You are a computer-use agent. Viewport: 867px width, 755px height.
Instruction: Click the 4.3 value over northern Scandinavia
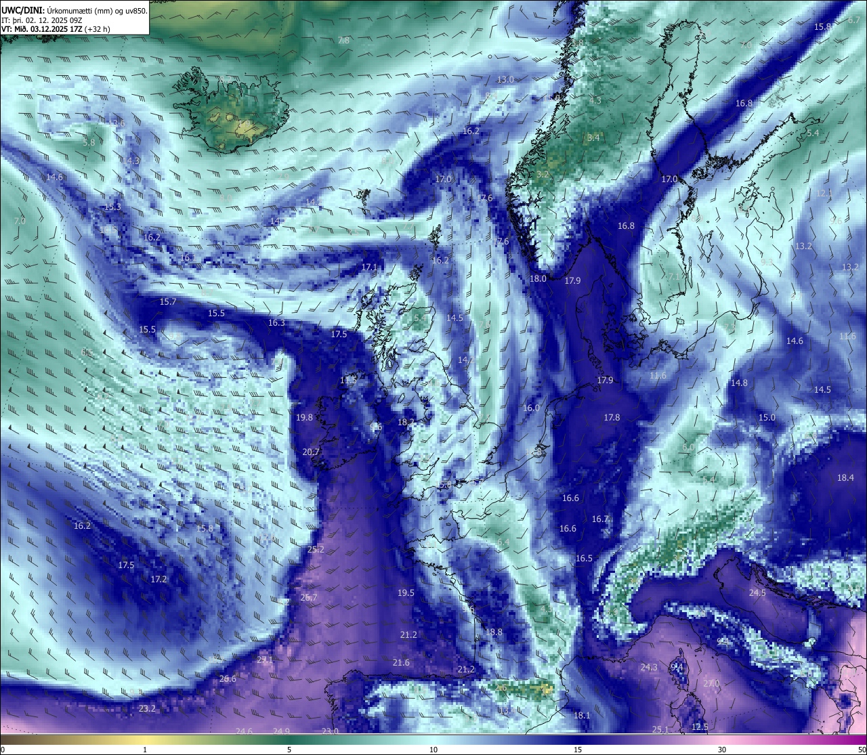[595, 100]
